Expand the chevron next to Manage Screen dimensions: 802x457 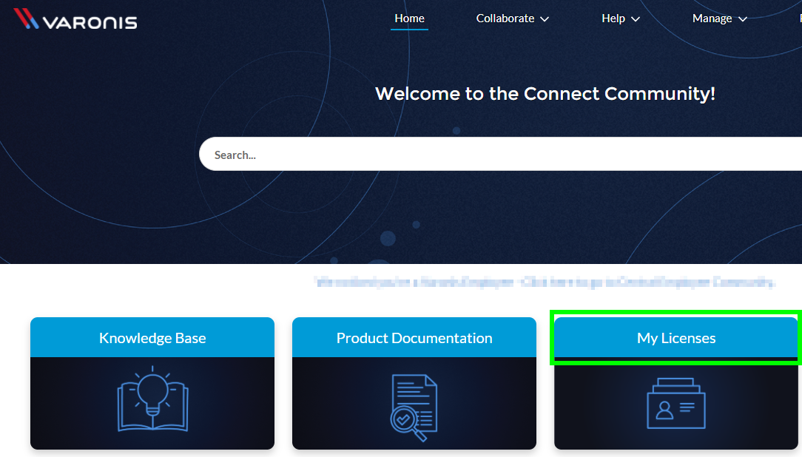743,19
